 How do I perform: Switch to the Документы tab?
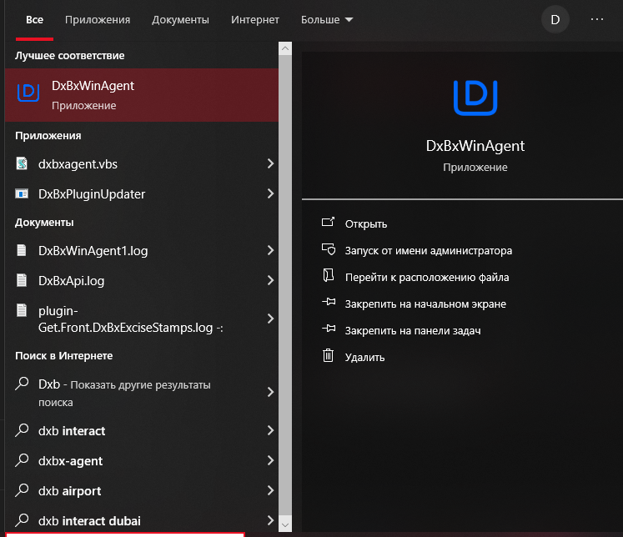[x=180, y=19]
